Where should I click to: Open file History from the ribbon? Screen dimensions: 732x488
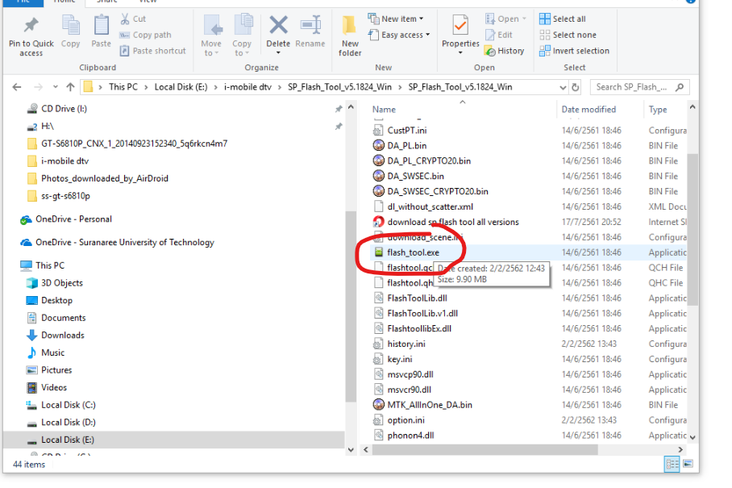[x=504, y=51]
